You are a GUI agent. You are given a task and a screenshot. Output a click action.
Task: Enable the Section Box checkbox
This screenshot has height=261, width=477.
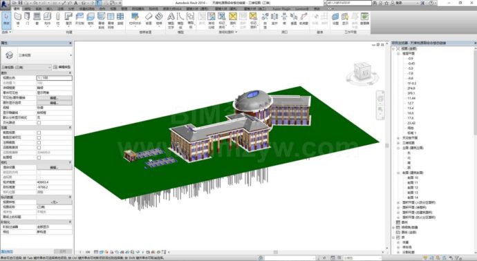pyautogui.click(x=39, y=157)
